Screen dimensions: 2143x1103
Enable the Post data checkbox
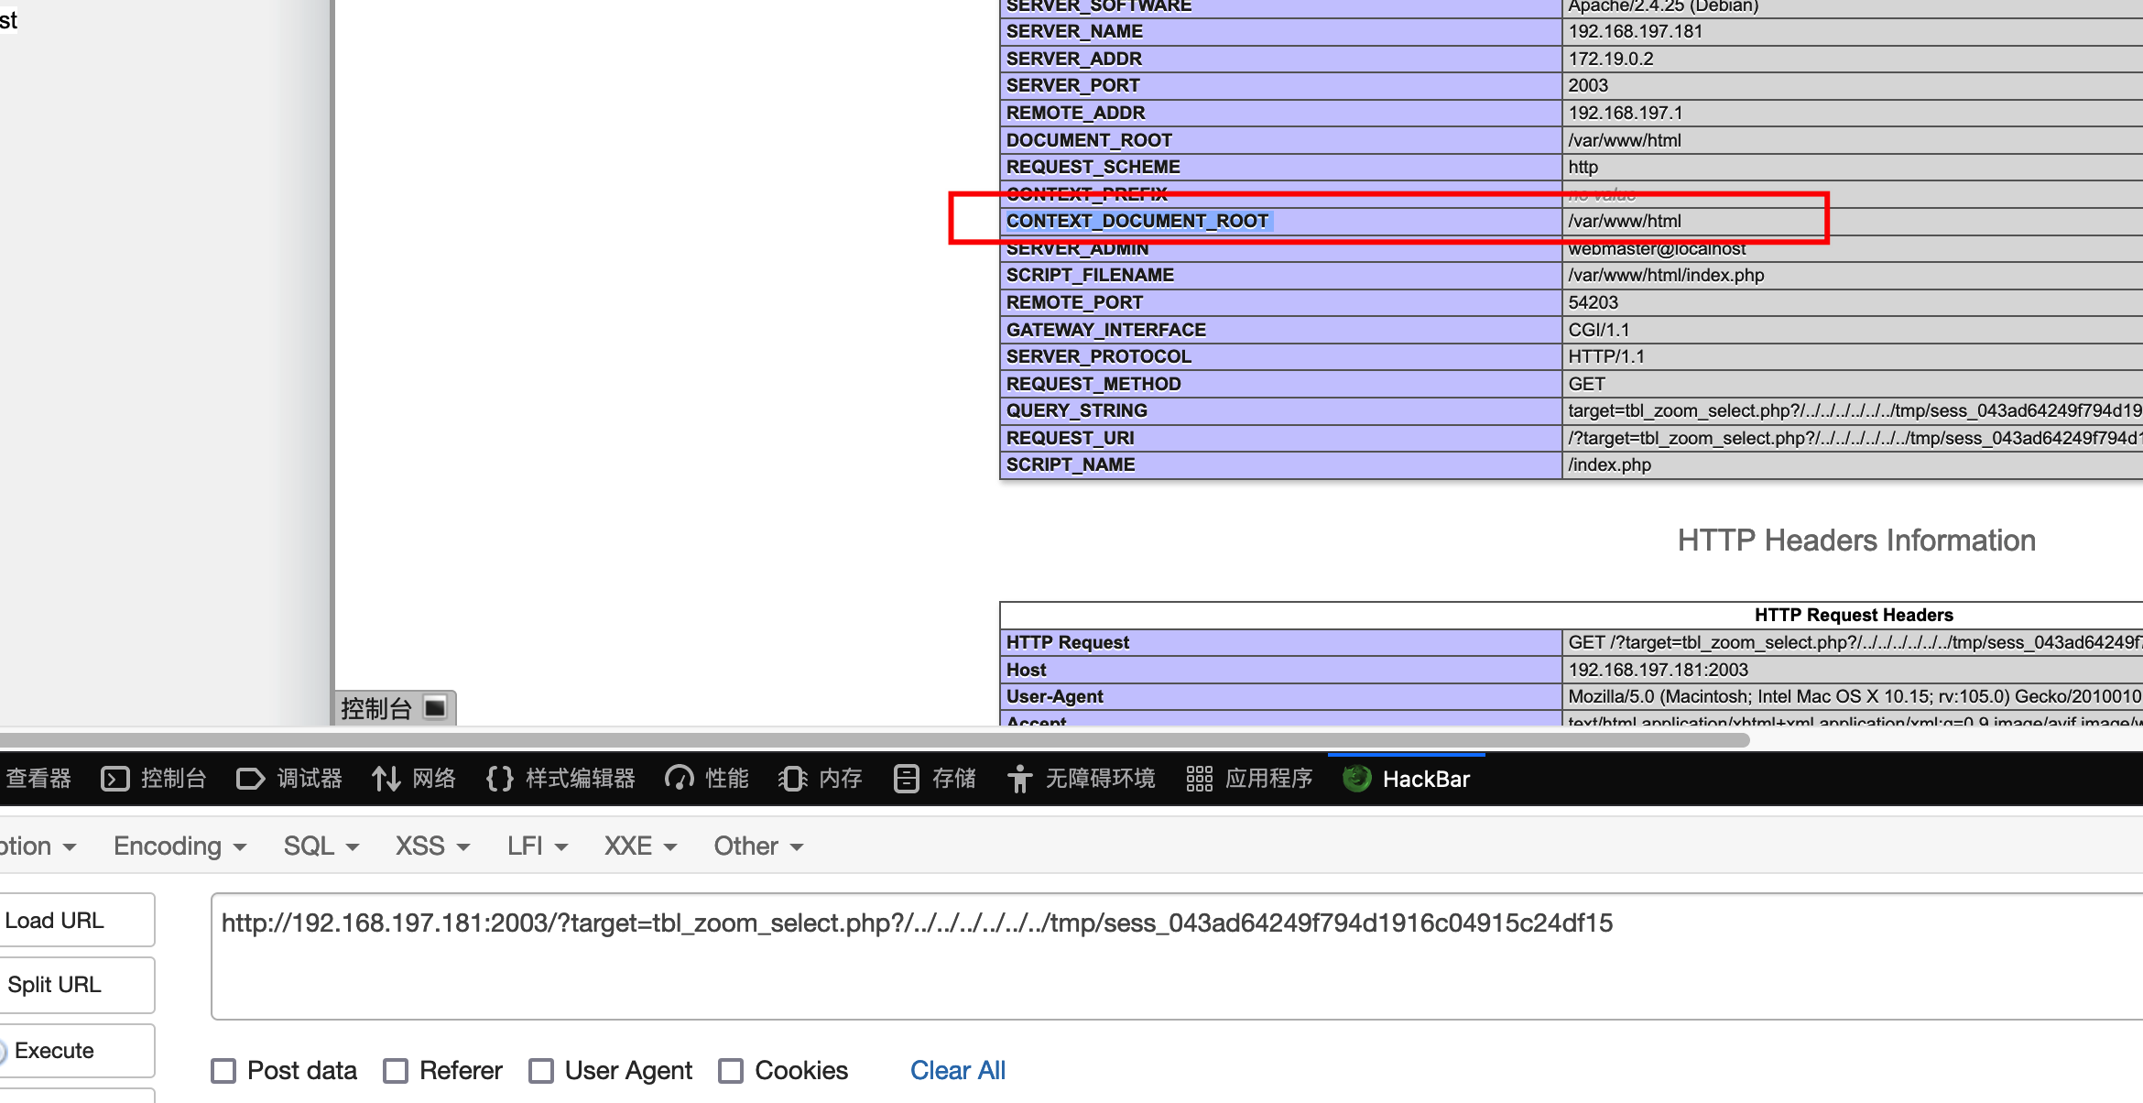[x=223, y=1070]
